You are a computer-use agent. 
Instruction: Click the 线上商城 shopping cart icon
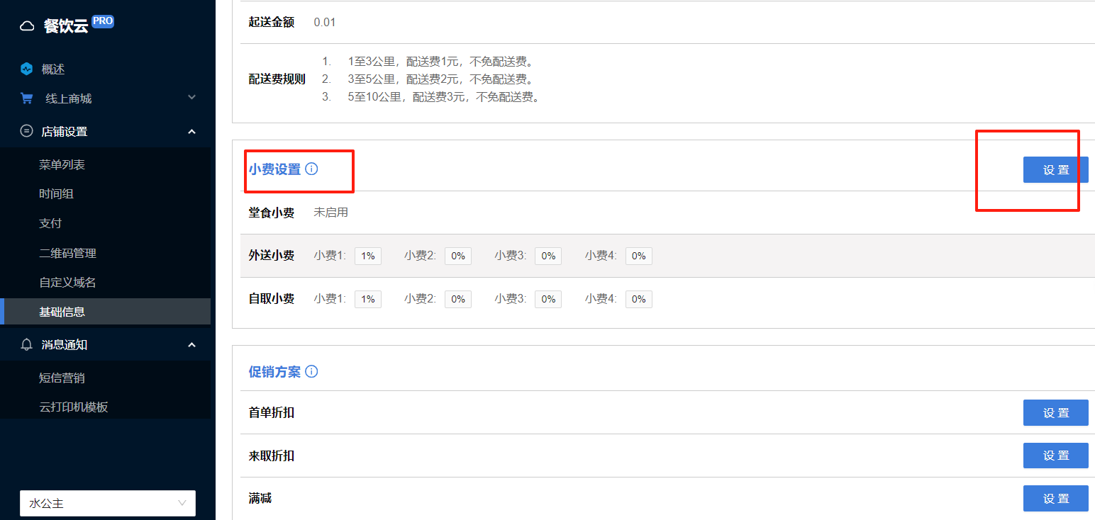(x=27, y=98)
